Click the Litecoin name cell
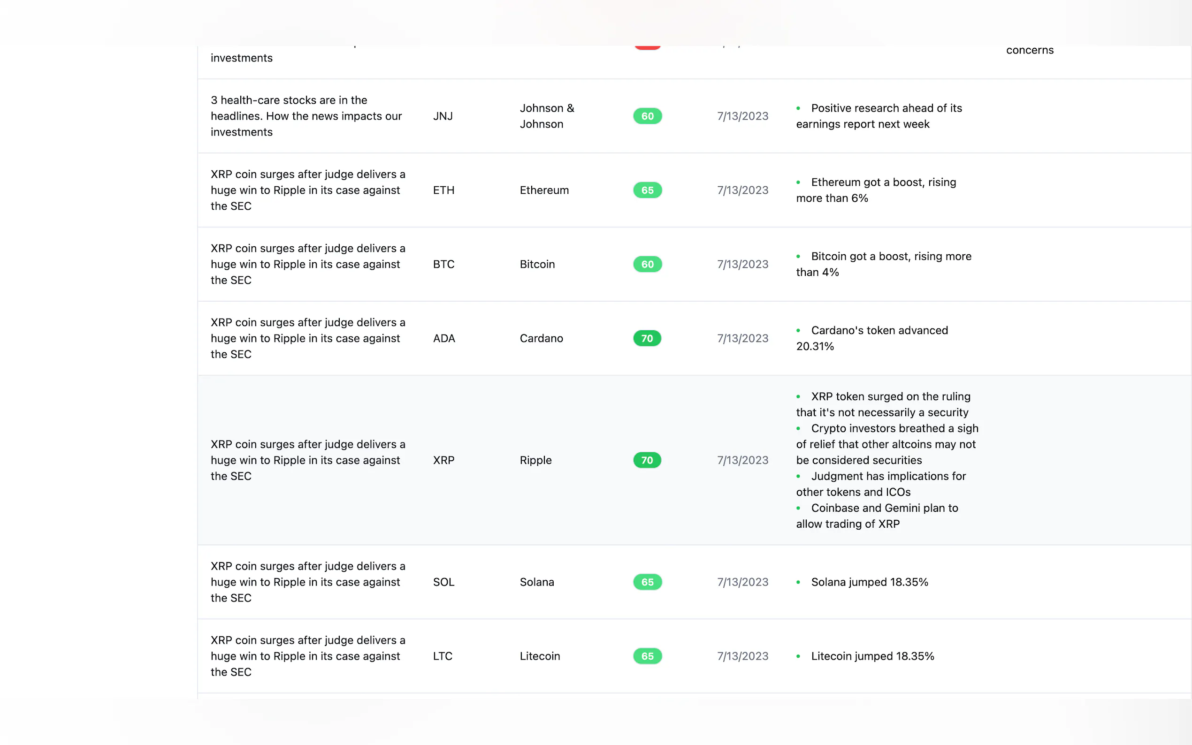Viewport: 1192px width, 745px height. tap(540, 656)
